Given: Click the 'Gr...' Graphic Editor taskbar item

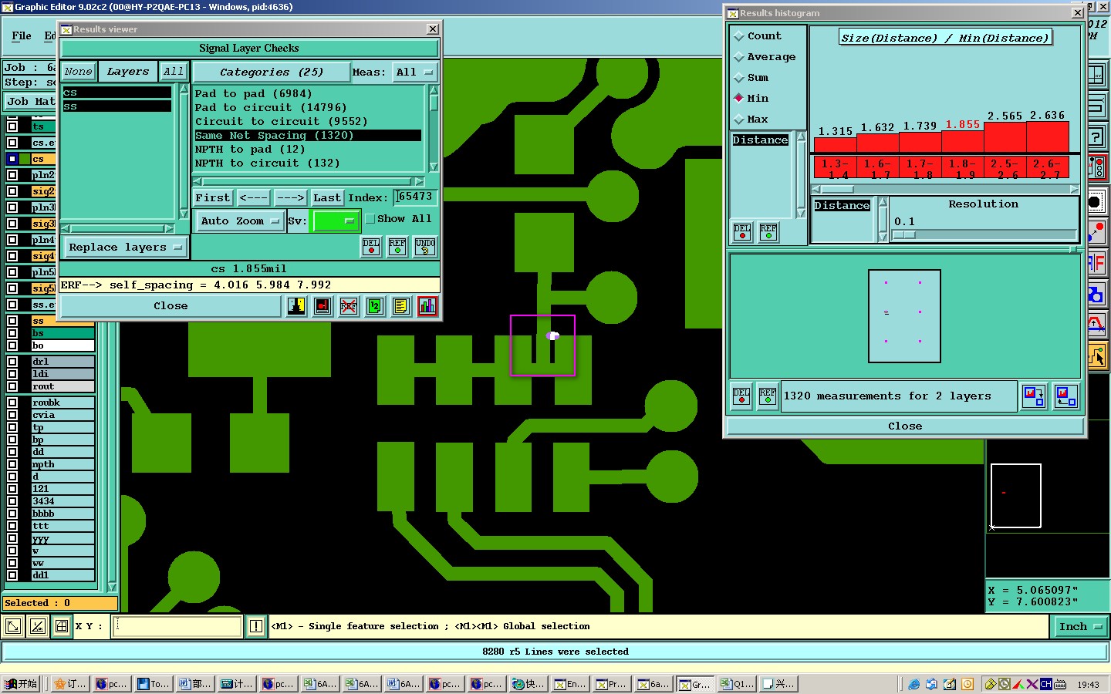Looking at the screenshot, I should pyautogui.click(x=695, y=684).
